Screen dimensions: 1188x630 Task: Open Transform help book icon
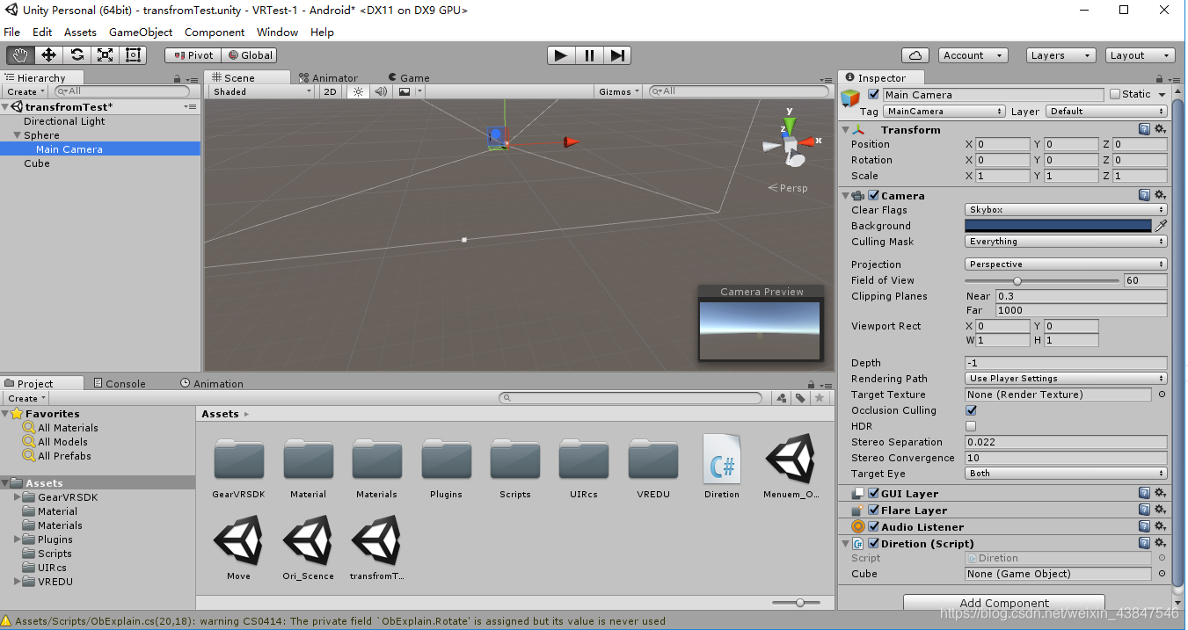click(1144, 129)
